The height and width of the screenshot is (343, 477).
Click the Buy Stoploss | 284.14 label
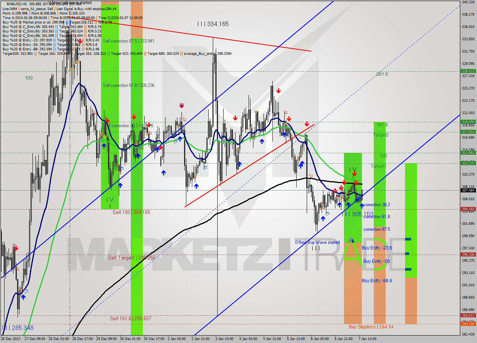coord(371,327)
